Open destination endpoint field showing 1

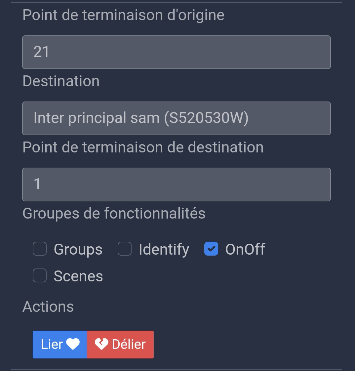(177, 185)
